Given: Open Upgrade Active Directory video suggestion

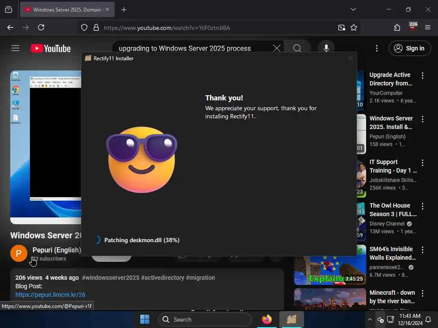Looking at the screenshot, I should 391,79.
